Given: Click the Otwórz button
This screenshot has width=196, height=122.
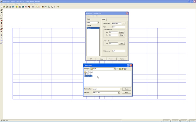Looking at the screenshot, I should click(126, 89).
